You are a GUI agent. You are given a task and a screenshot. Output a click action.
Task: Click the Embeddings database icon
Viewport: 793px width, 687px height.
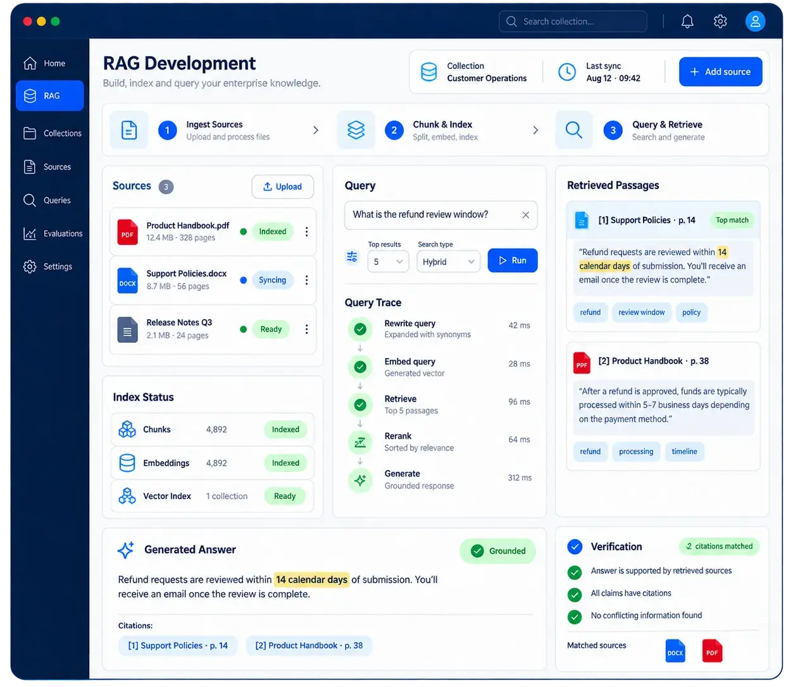[x=127, y=463]
